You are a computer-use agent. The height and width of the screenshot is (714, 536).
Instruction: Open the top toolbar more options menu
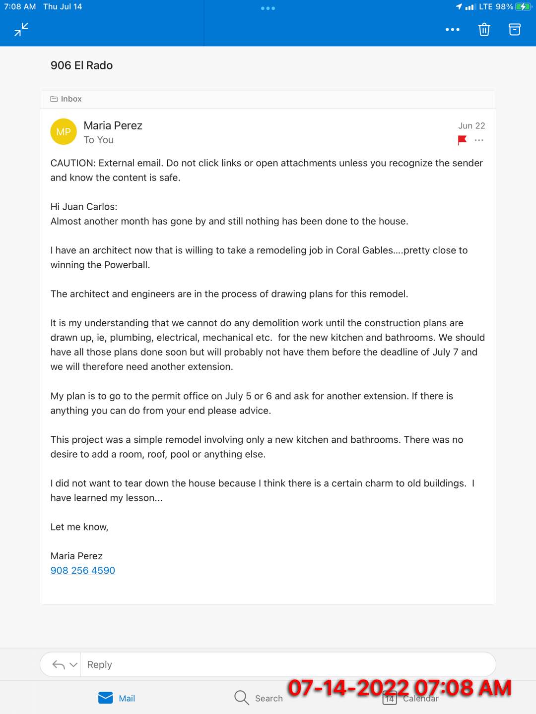click(452, 30)
